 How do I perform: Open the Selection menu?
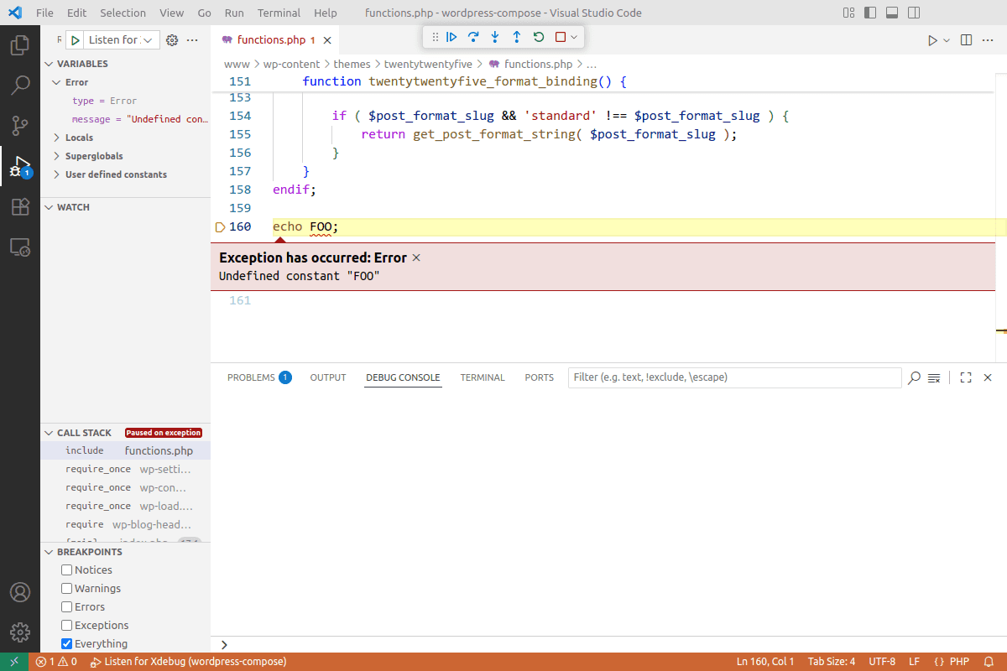(123, 13)
